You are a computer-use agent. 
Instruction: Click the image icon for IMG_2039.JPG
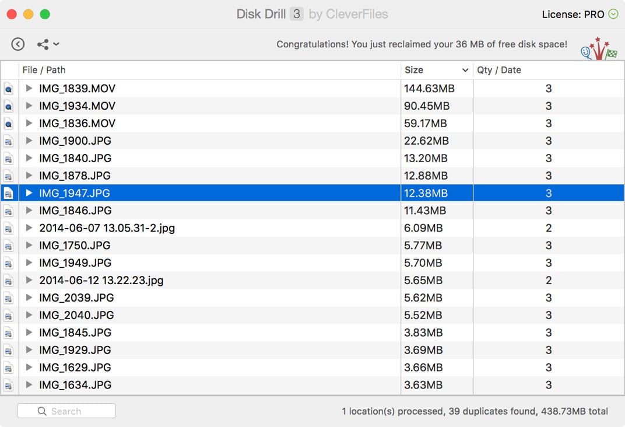click(8, 298)
